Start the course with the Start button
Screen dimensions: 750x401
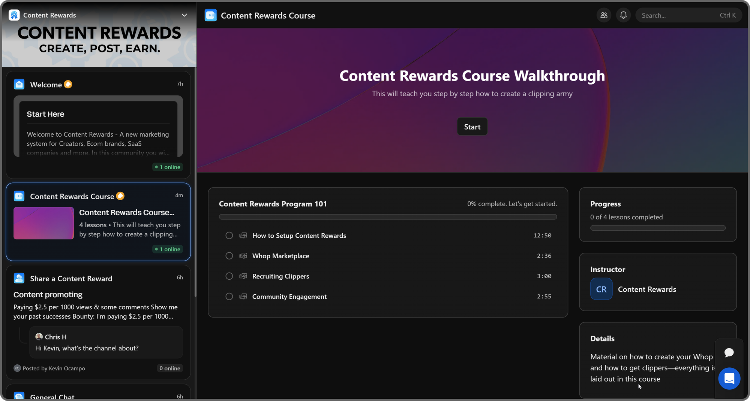click(472, 127)
